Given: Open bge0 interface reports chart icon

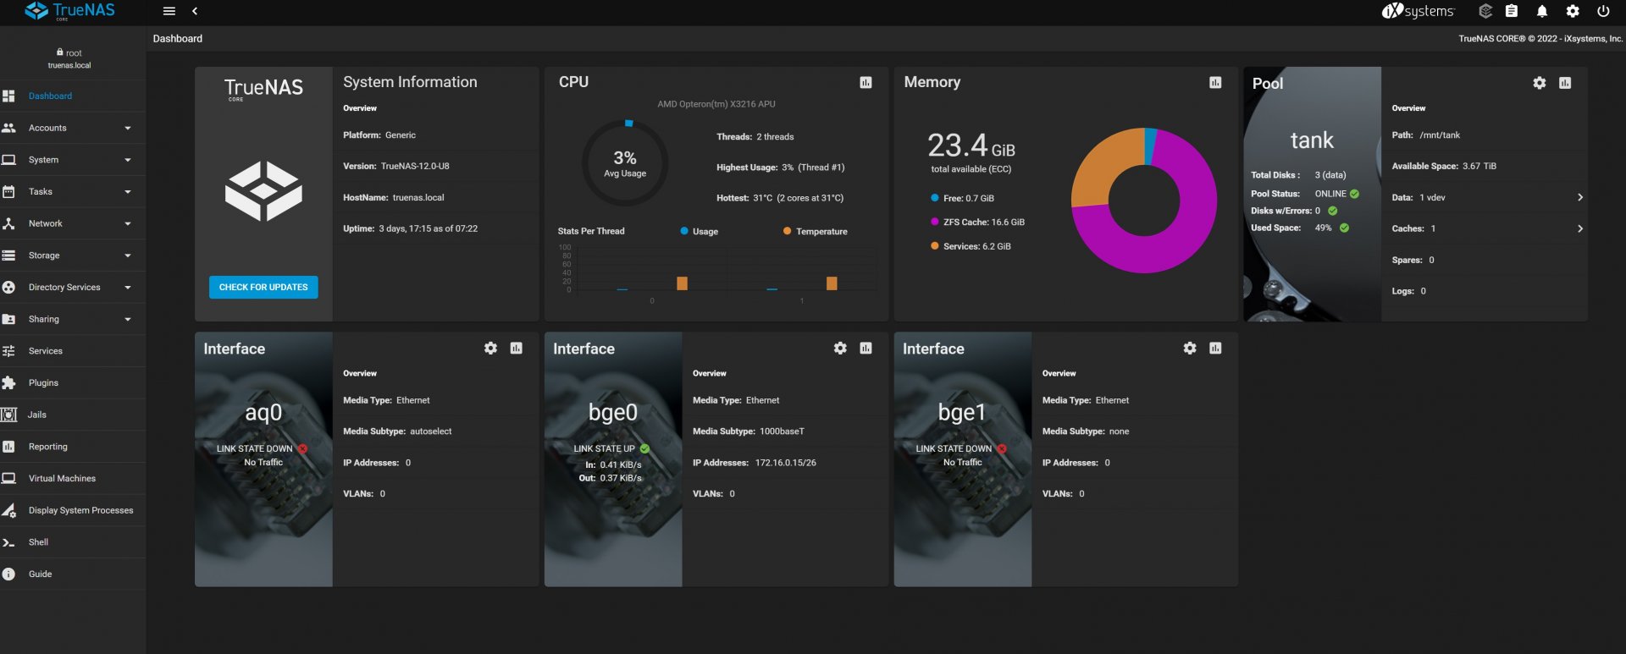Looking at the screenshot, I should point(866,349).
